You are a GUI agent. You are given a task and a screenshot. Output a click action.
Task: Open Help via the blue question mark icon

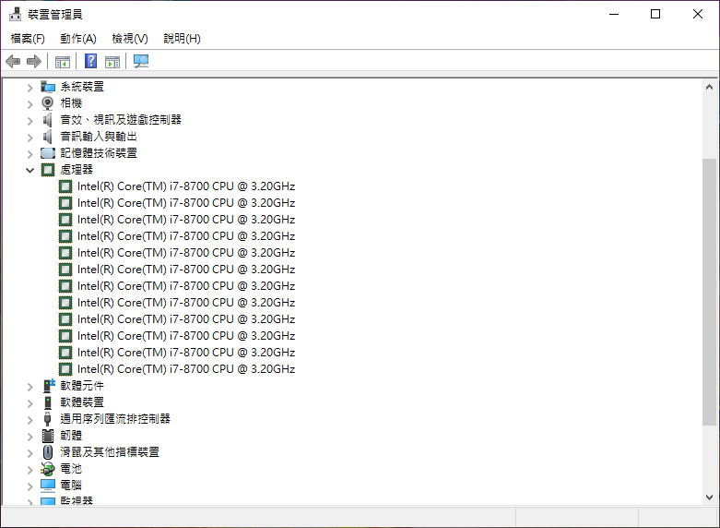point(91,61)
